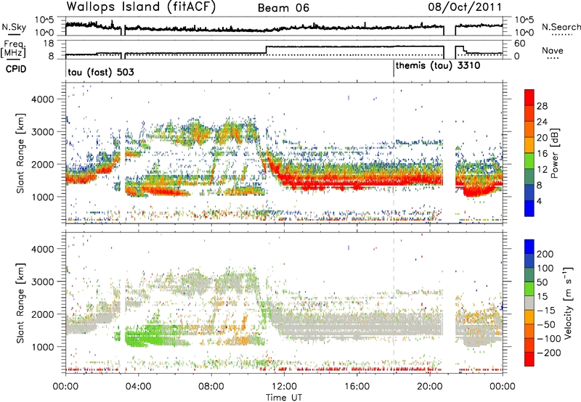Image resolution: width=581 pixels, height=402 pixels.
Task: Click the 'Wallops Island (fitACF)' title
Action: (141, 7)
